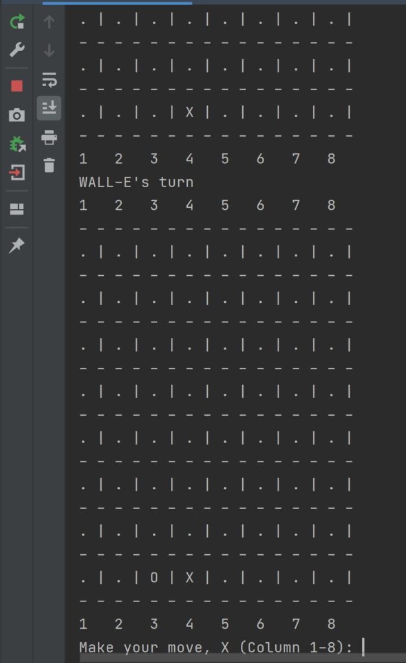Screen dimensions: 406x663
Task: Pin the run tab
Action: [17, 245]
